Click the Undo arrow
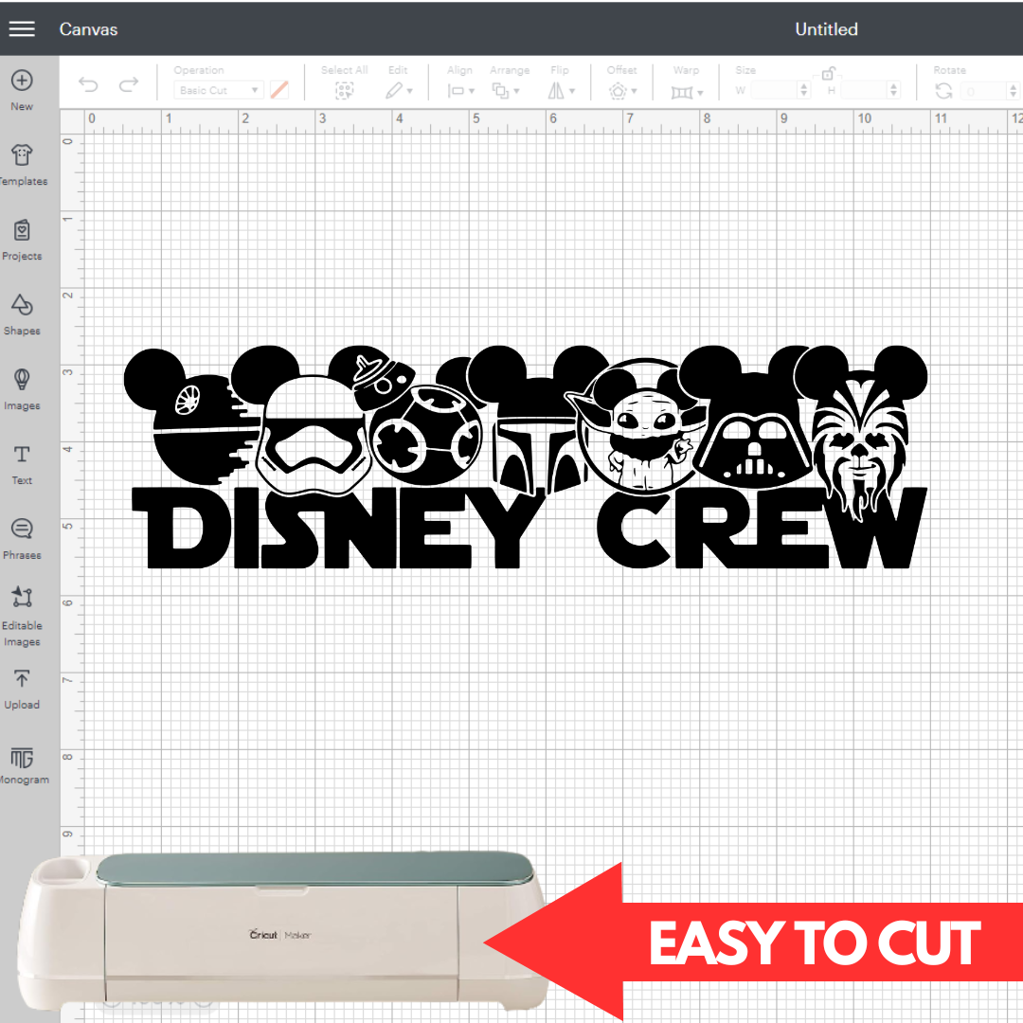The height and width of the screenshot is (1023, 1023). [88, 84]
